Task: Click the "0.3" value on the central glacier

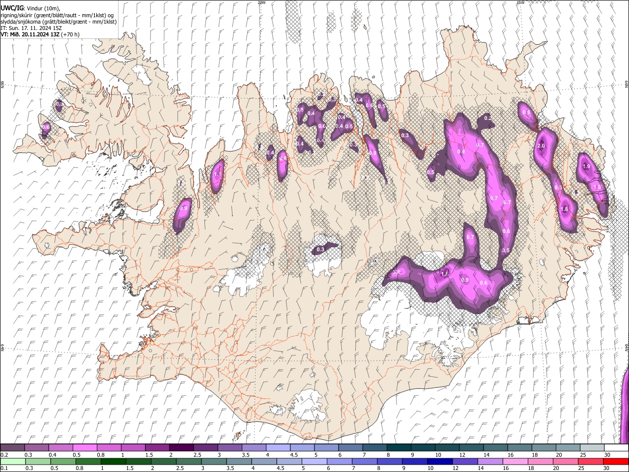Action: pyautogui.click(x=320, y=250)
